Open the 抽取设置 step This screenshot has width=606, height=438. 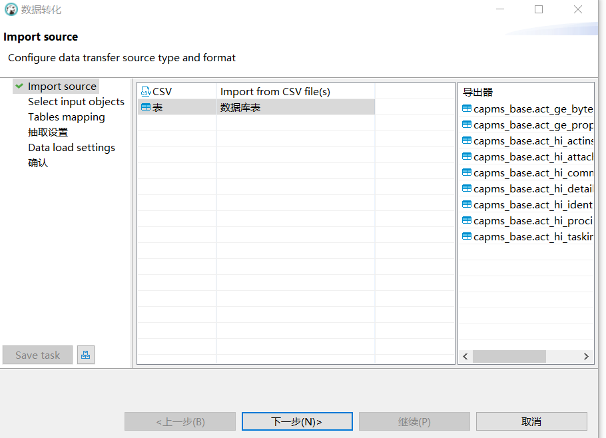tap(48, 132)
